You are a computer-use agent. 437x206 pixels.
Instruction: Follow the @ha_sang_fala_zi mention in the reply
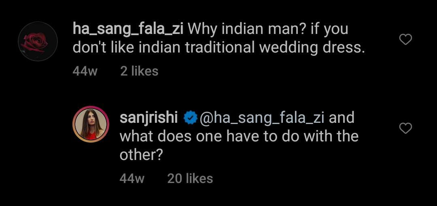tap(262, 118)
